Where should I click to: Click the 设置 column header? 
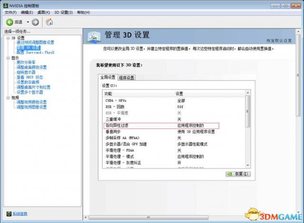pos(209,94)
